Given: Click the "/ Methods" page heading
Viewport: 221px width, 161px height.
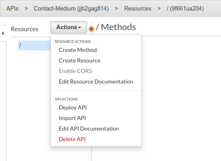Looking at the screenshot, I should [x=116, y=27].
